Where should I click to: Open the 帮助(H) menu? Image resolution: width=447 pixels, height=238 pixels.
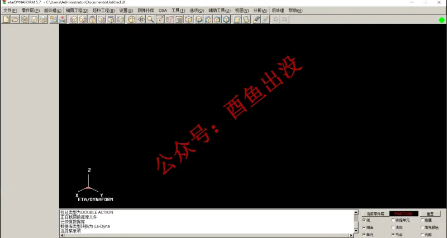click(x=296, y=11)
